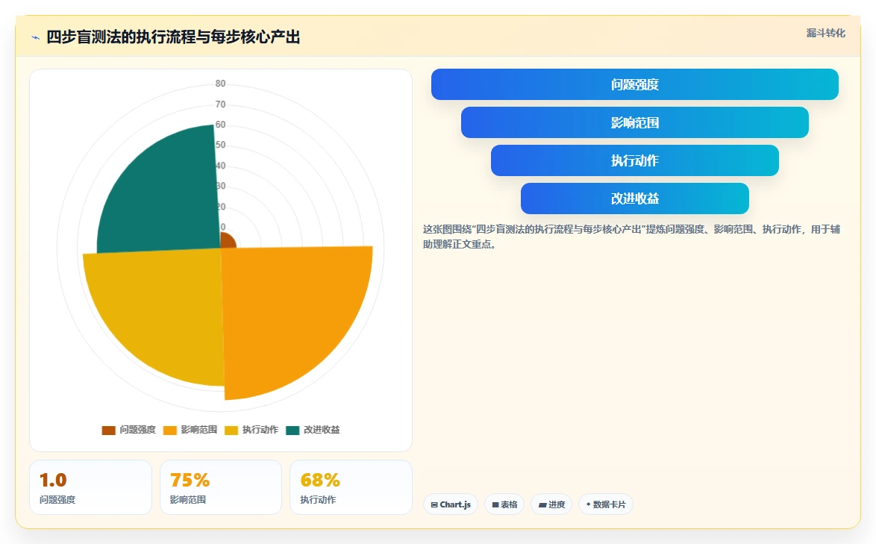Click the 改进收益 funnel bar

pyautogui.click(x=635, y=198)
